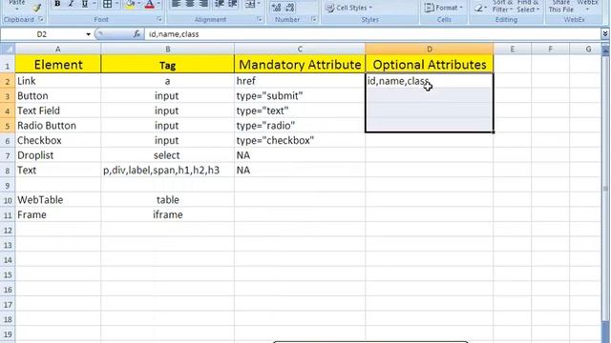Apply yellow fill color bucket
The width and height of the screenshot is (611, 343).
point(130,4)
